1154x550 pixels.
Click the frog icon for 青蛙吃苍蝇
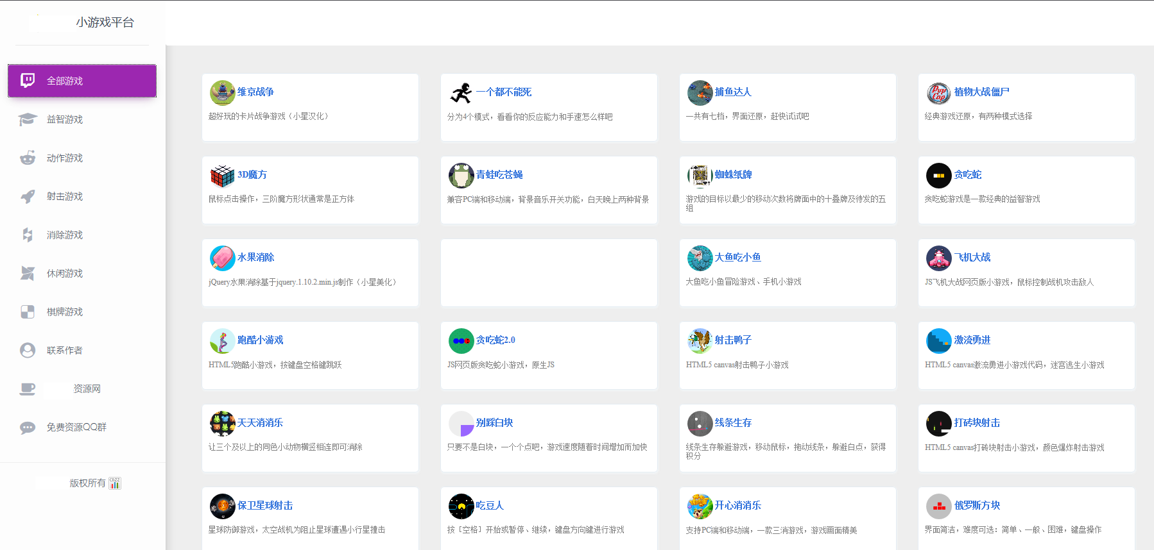point(461,176)
